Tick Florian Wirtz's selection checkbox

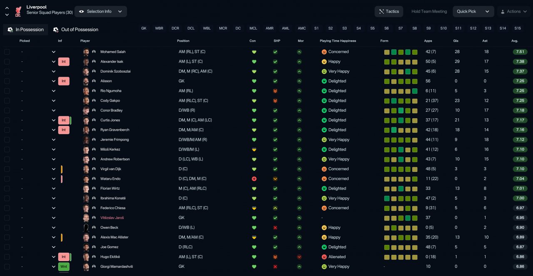click(x=7, y=189)
